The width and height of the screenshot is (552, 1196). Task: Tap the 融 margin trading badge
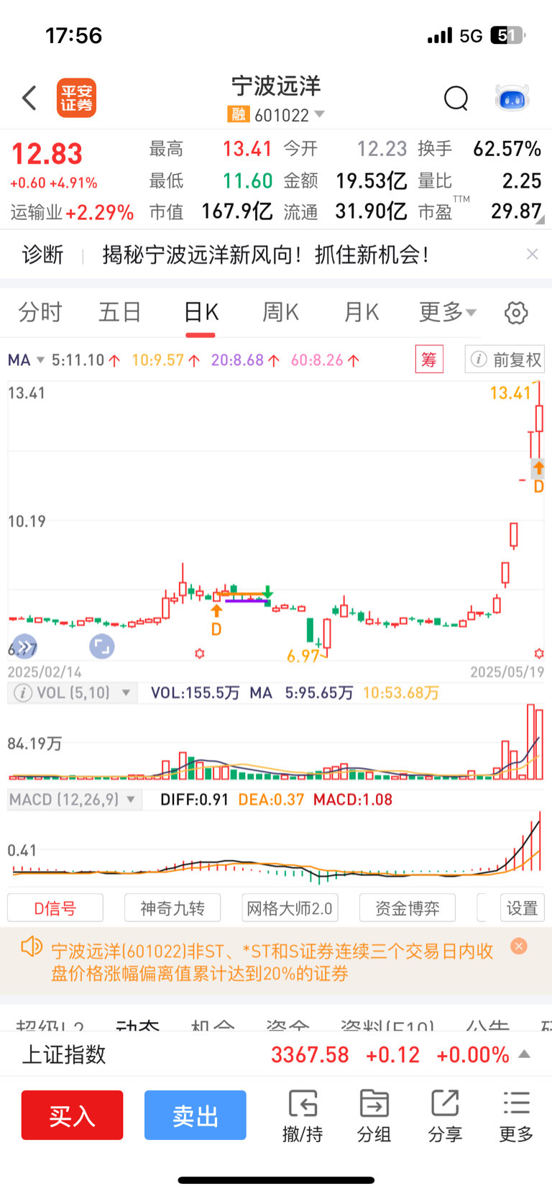click(x=238, y=114)
